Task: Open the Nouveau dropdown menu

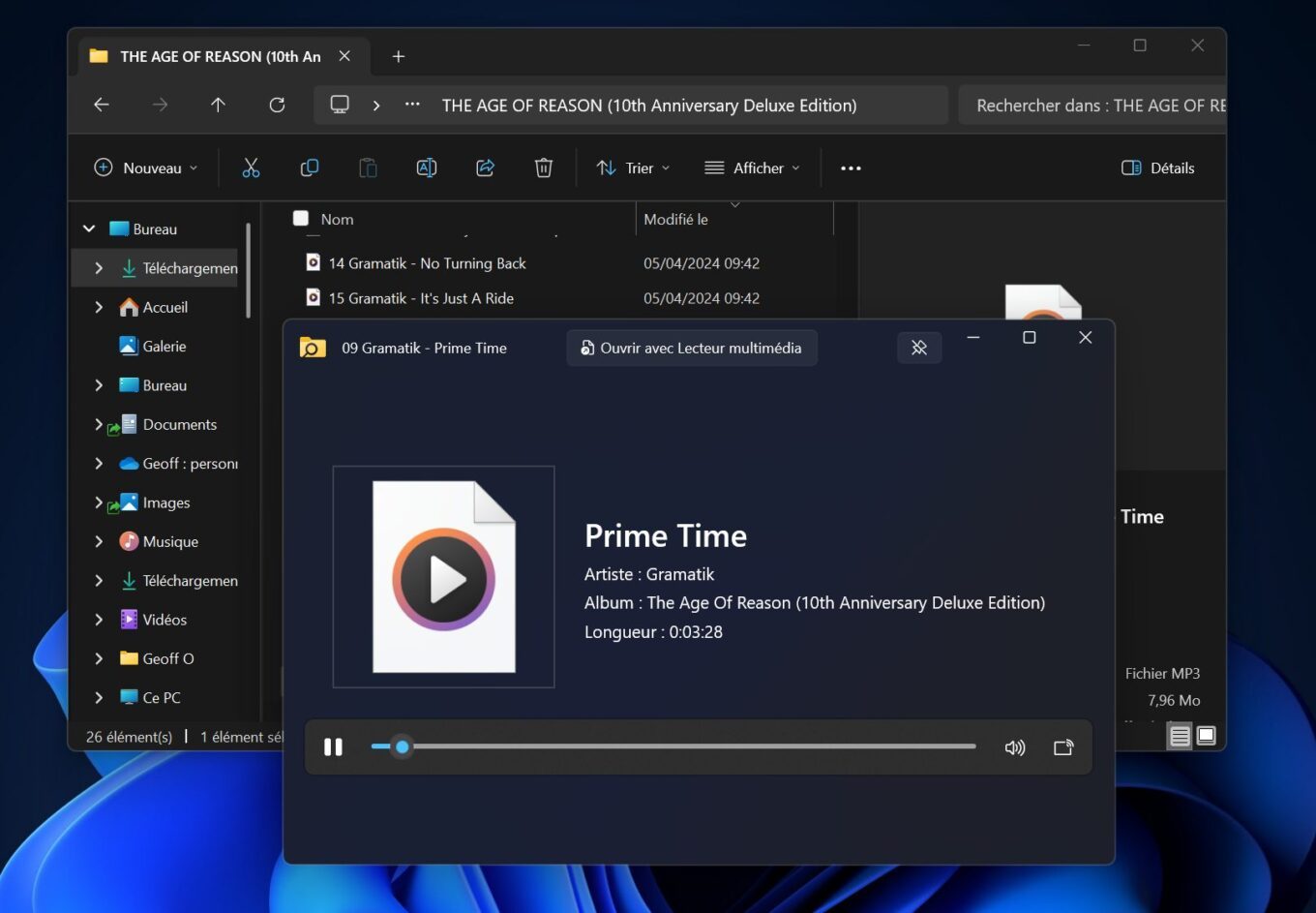Action: click(145, 167)
